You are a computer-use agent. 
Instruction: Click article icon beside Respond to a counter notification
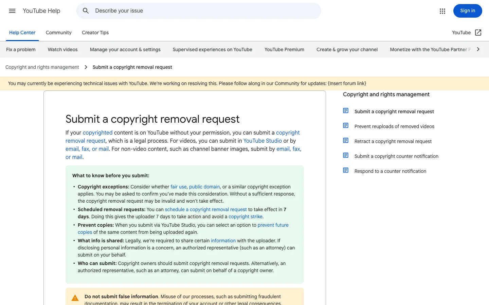[x=346, y=170]
